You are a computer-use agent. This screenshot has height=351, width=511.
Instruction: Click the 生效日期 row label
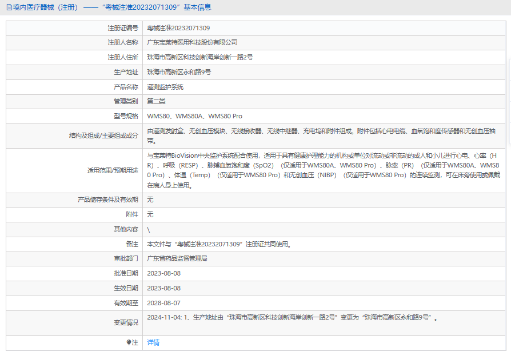click(x=126, y=288)
